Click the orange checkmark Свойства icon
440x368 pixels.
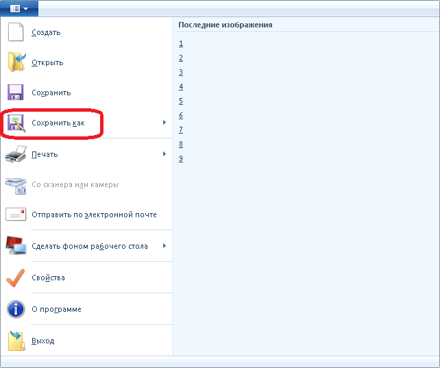(16, 278)
